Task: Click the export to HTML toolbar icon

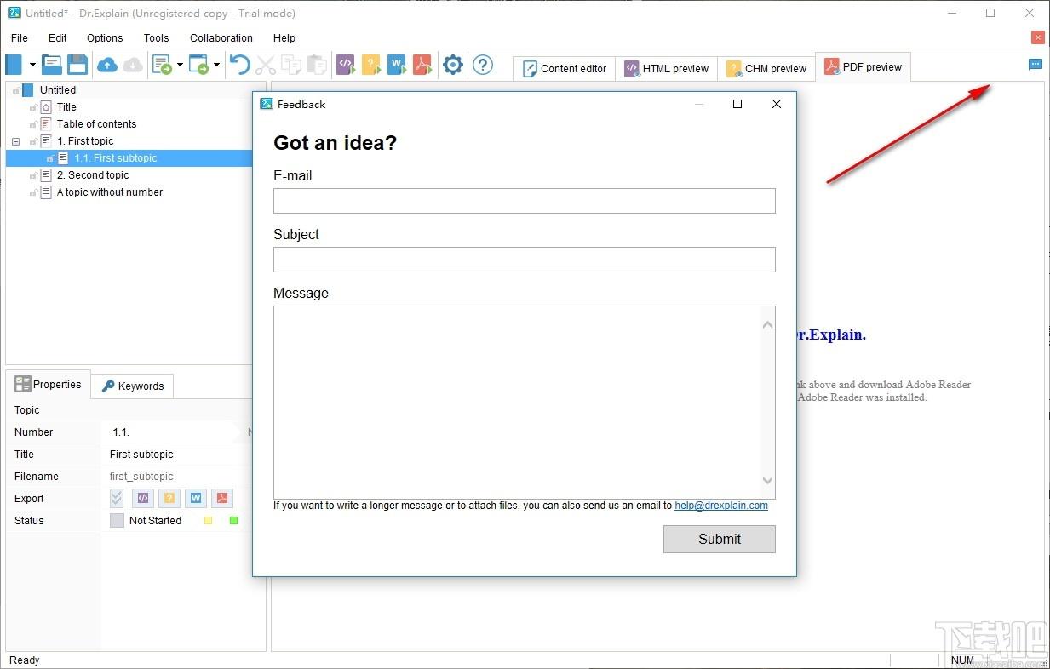Action: pyautogui.click(x=345, y=65)
